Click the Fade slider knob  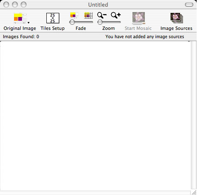[x=72, y=22]
